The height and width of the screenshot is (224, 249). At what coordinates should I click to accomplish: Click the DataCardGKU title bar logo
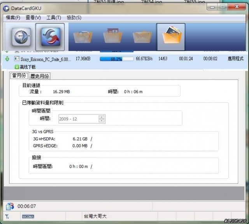6,9
